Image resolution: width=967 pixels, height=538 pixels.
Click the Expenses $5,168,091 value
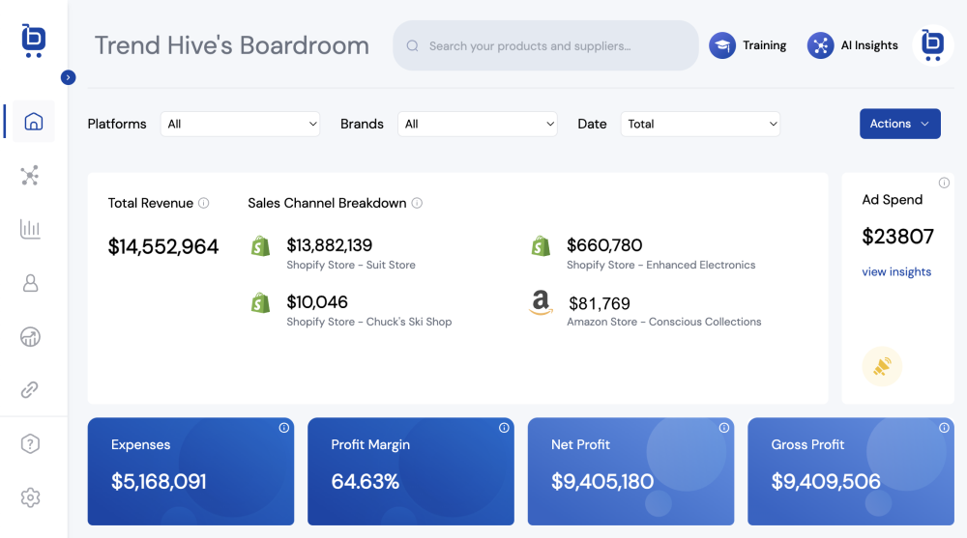click(x=159, y=481)
